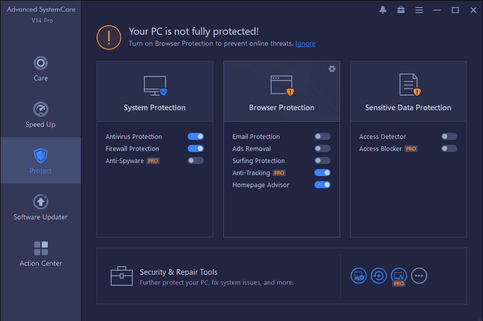Image resolution: width=483 pixels, height=321 pixels.
Task: Turn off Antivirus Protection
Action: (196, 136)
